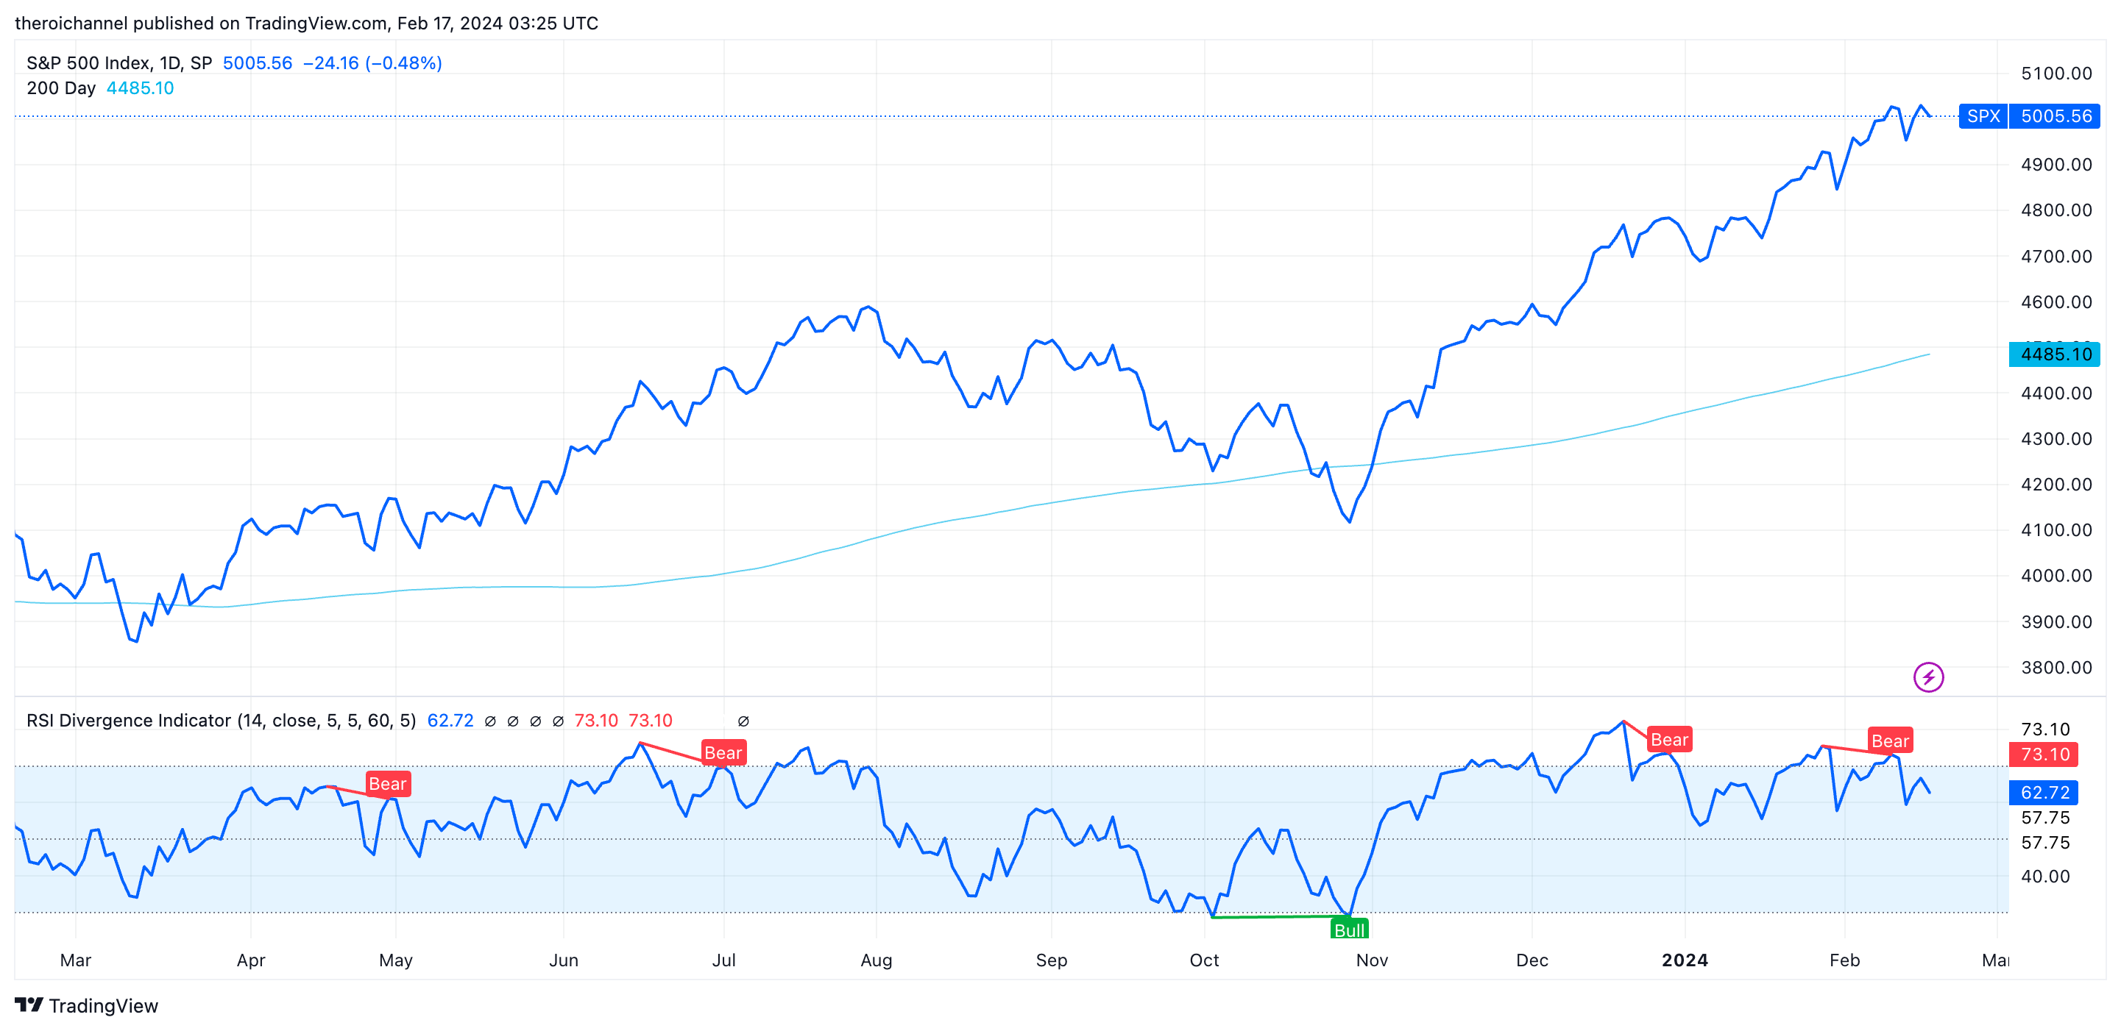Click the 2024 label on time axis
This screenshot has width=2121, height=1031.
[x=1685, y=960]
